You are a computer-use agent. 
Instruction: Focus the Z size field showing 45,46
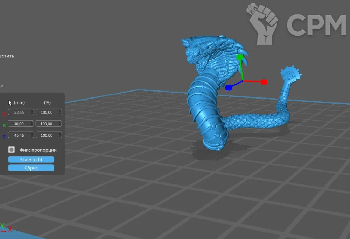(19, 135)
